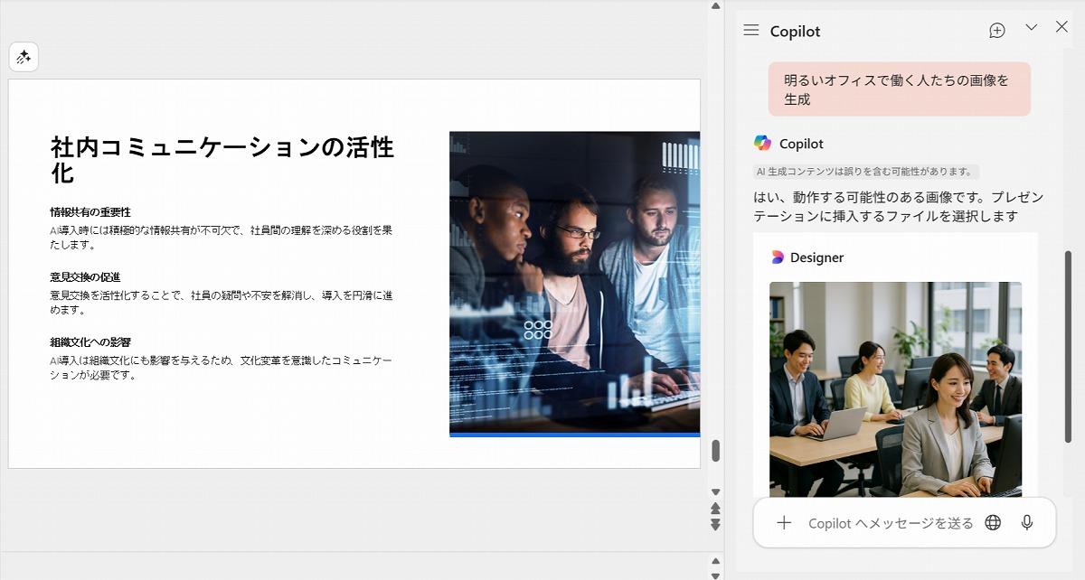
Task: Click the AI 生成コンテンツ disclaimer text
Action: pyautogui.click(x=866, y=172)
